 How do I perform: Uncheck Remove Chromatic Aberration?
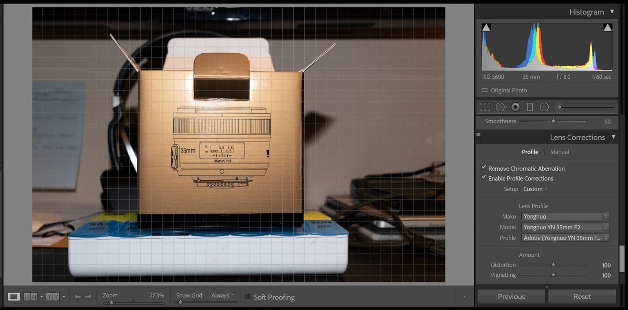tap(484, 167)
